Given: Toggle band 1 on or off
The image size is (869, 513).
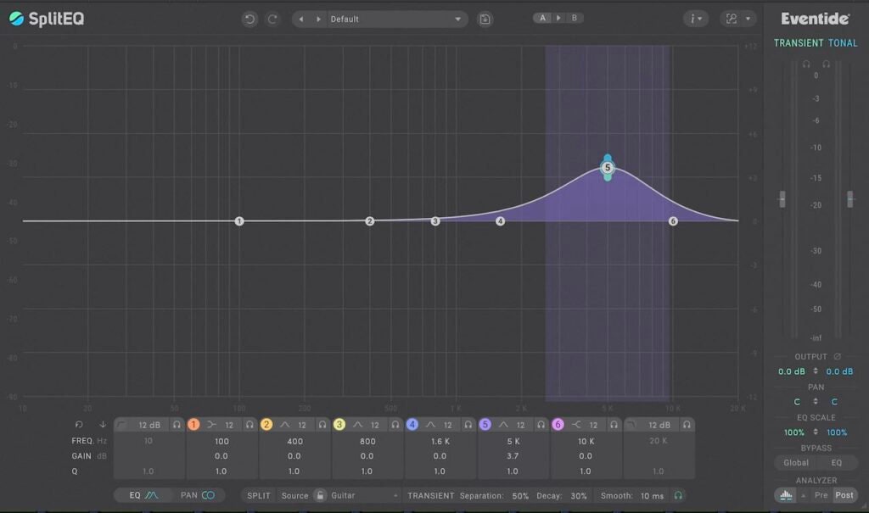Looking at the screenshot, I should (193, 424).
